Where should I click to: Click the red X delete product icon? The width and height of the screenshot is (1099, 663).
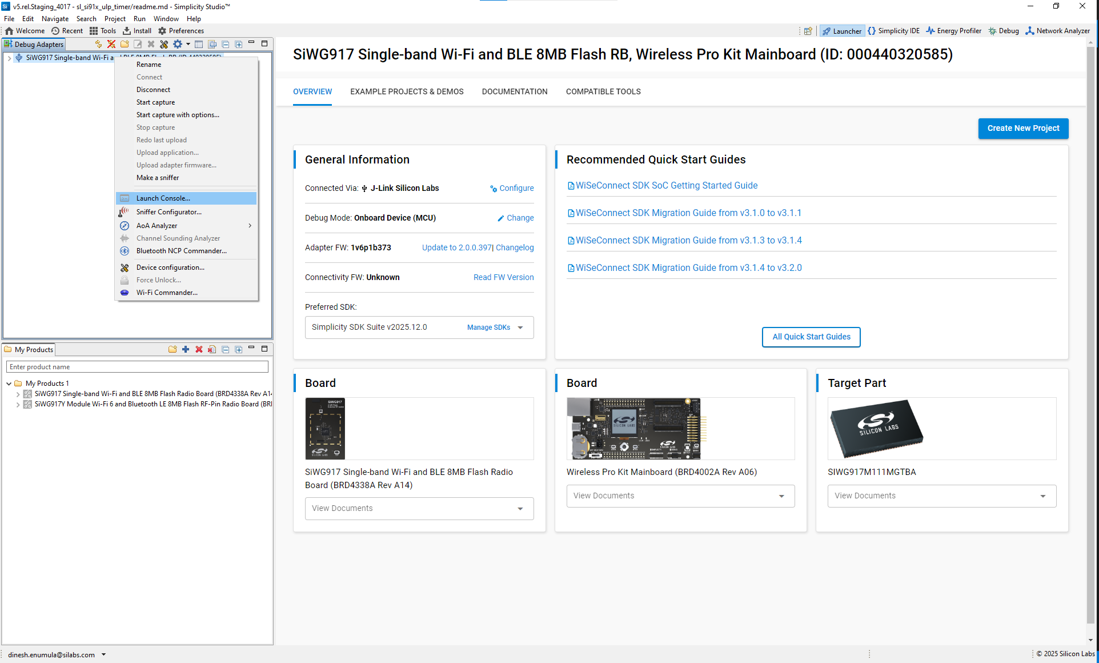[x=199, y=349]
